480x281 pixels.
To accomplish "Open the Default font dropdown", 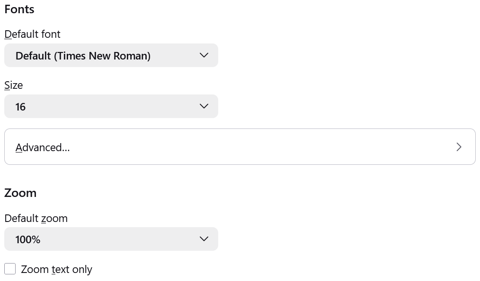I will 111,56.
